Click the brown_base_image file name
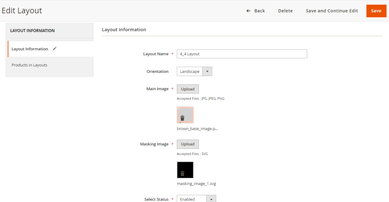The image size is (389, 202). pos(198,128)
